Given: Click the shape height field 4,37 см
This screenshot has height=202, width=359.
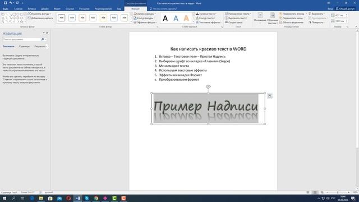Looking at the screenshot, I should [x=342, y=15].
